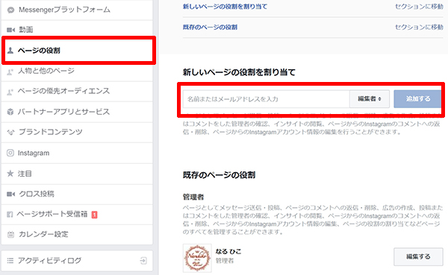448x275 pixels.
Task: Click the 既存のページの役割 section heading
Action: (x=219, y=175)
